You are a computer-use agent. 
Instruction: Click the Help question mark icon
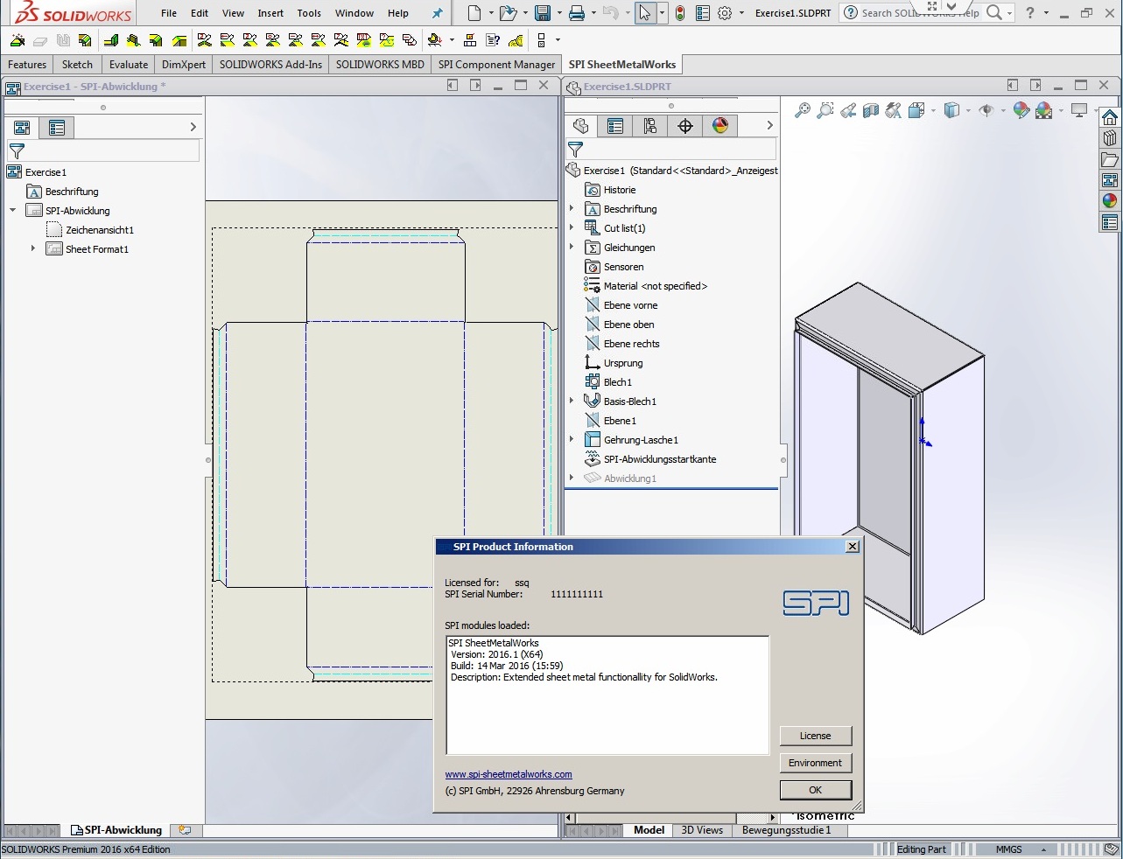click(1030, 13)
